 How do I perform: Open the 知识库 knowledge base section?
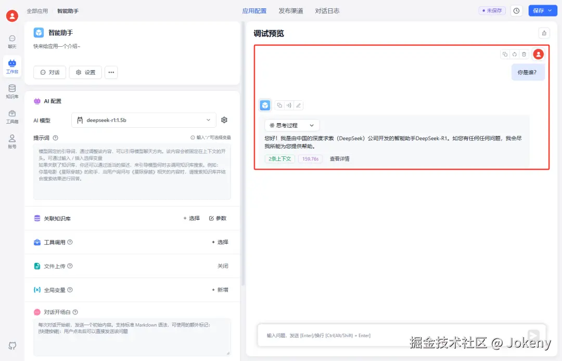tap(12, 91)
